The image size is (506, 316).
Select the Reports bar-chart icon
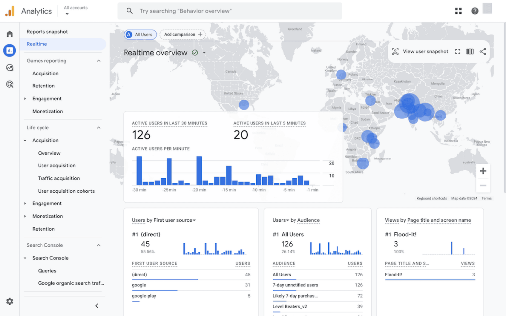(10, 50)
